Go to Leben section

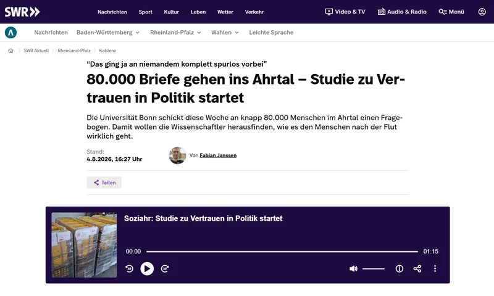tap(198, 12)
